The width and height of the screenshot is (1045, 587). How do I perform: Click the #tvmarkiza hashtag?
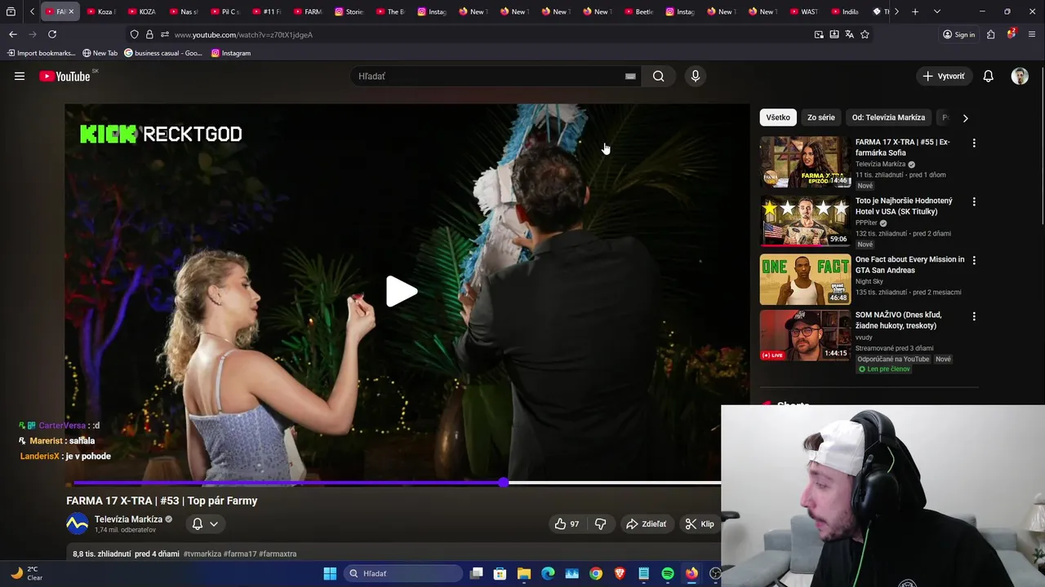click(x=202, y=554)
